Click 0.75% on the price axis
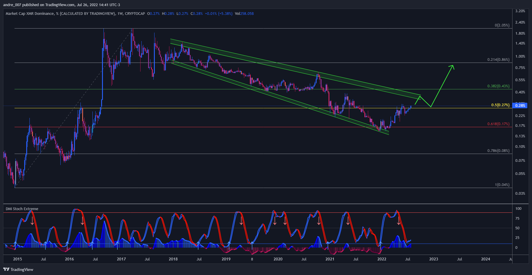This screenshot has width=532, height=275. (520, 68)
